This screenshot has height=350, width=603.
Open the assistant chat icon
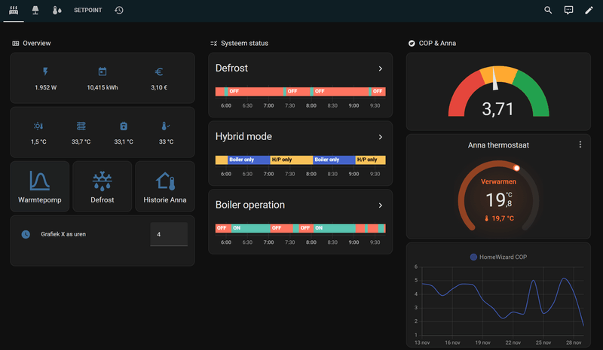568,11
